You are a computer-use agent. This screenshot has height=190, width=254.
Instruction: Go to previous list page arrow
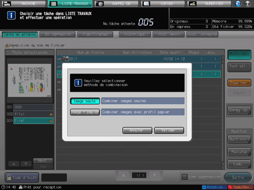[123, 175]
